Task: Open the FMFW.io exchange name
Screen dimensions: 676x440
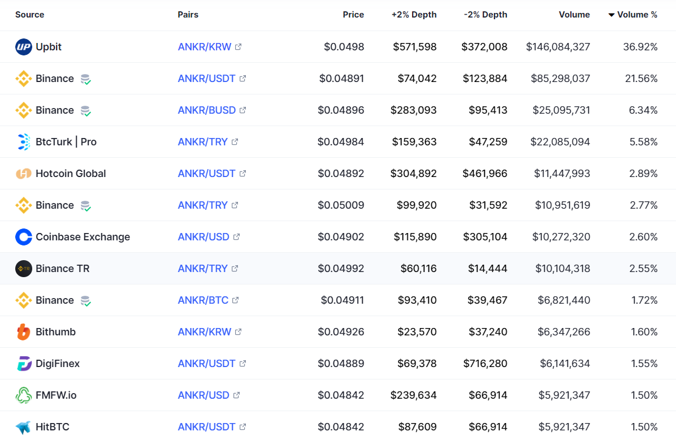Action: point(56,395)
